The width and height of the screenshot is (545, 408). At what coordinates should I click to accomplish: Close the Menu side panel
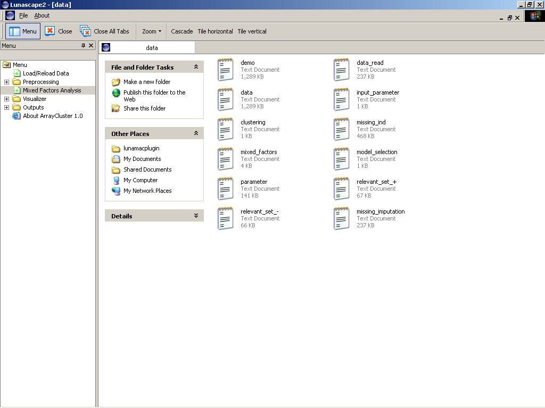click(x=91, y=46)
